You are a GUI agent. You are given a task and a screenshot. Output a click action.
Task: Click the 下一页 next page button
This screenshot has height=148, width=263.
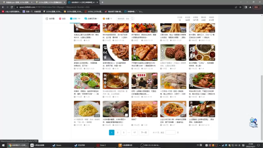[x=144, y=133]
